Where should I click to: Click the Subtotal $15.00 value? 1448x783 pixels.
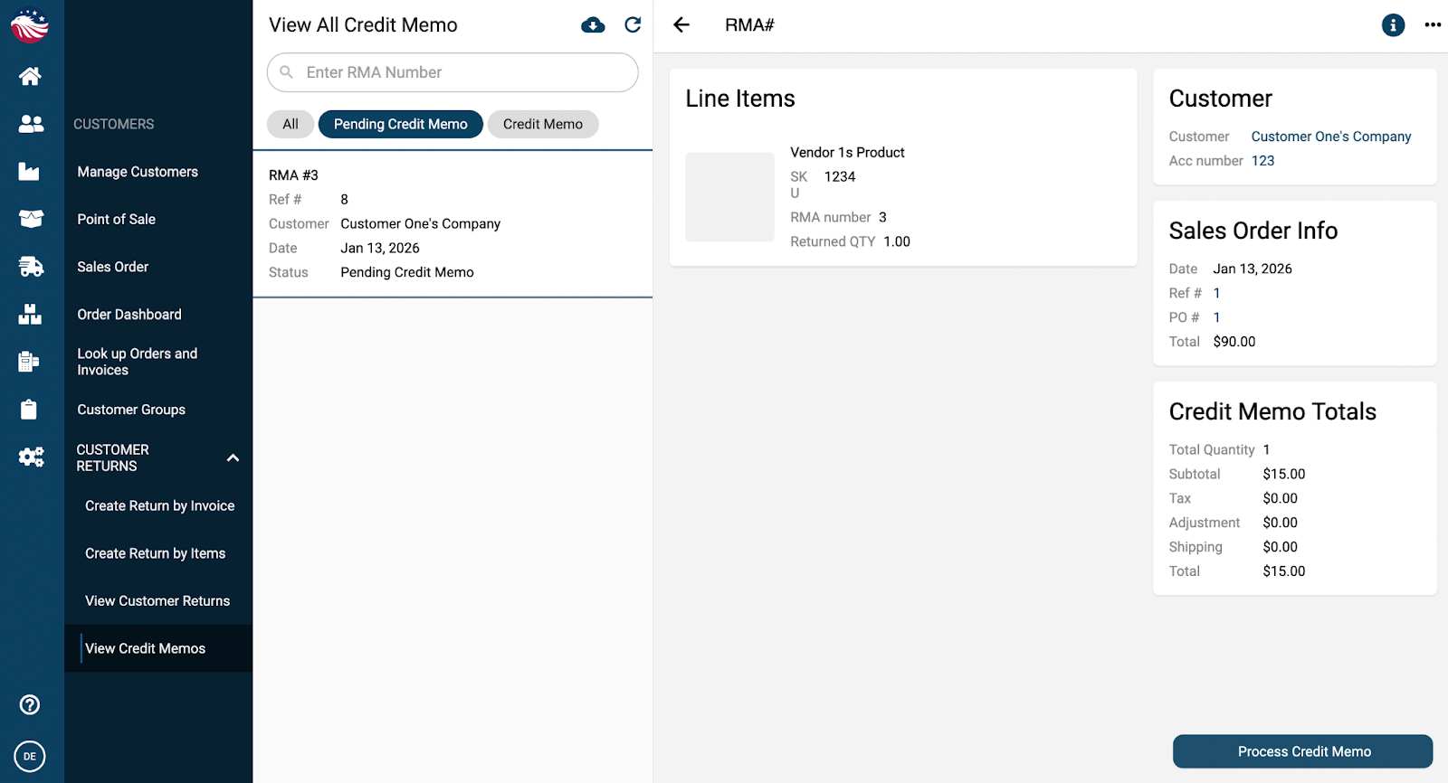click(1284, 474)
